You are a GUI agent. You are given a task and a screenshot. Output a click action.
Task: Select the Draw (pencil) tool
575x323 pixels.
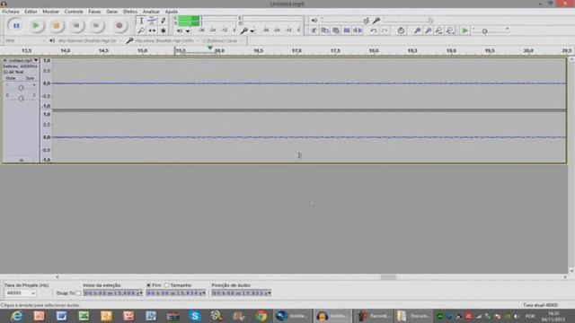coord(164,21)
